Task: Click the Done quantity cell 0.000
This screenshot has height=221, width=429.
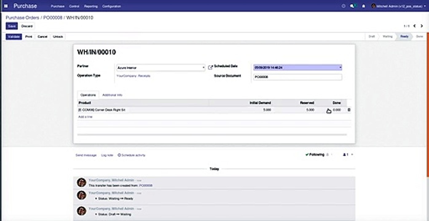Action: point(337,110)
